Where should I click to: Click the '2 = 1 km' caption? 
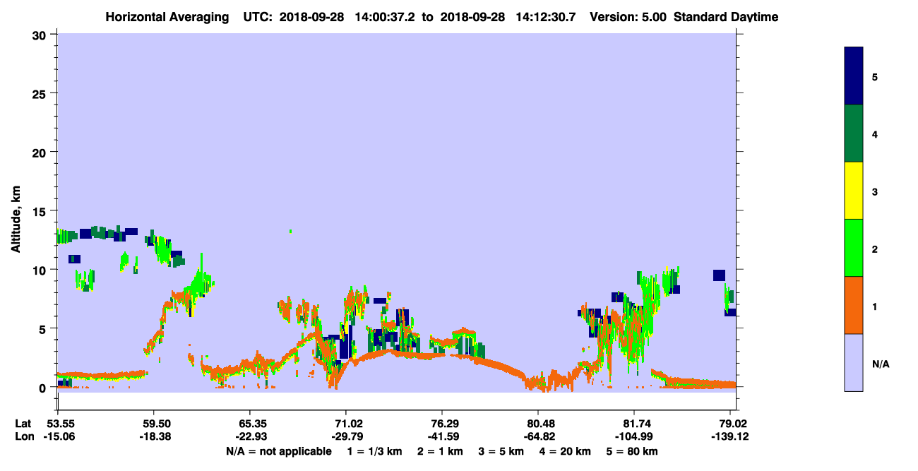pos(440,451)
